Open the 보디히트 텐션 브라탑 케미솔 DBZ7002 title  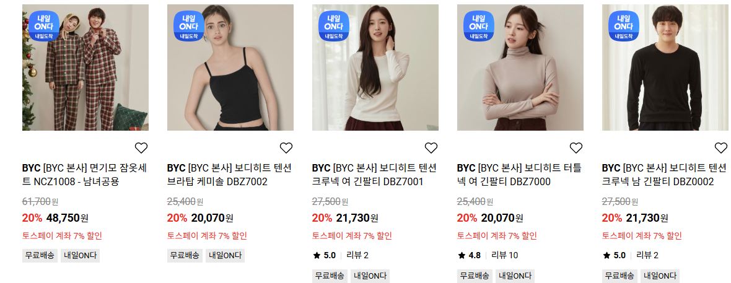click(x=229, y=175)
